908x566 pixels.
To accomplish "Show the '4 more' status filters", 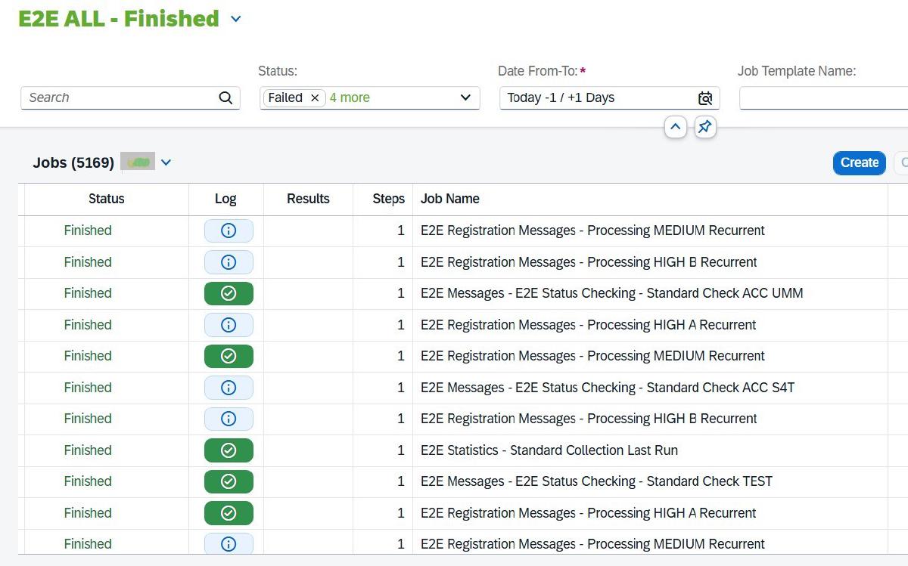I will [350, 98].
